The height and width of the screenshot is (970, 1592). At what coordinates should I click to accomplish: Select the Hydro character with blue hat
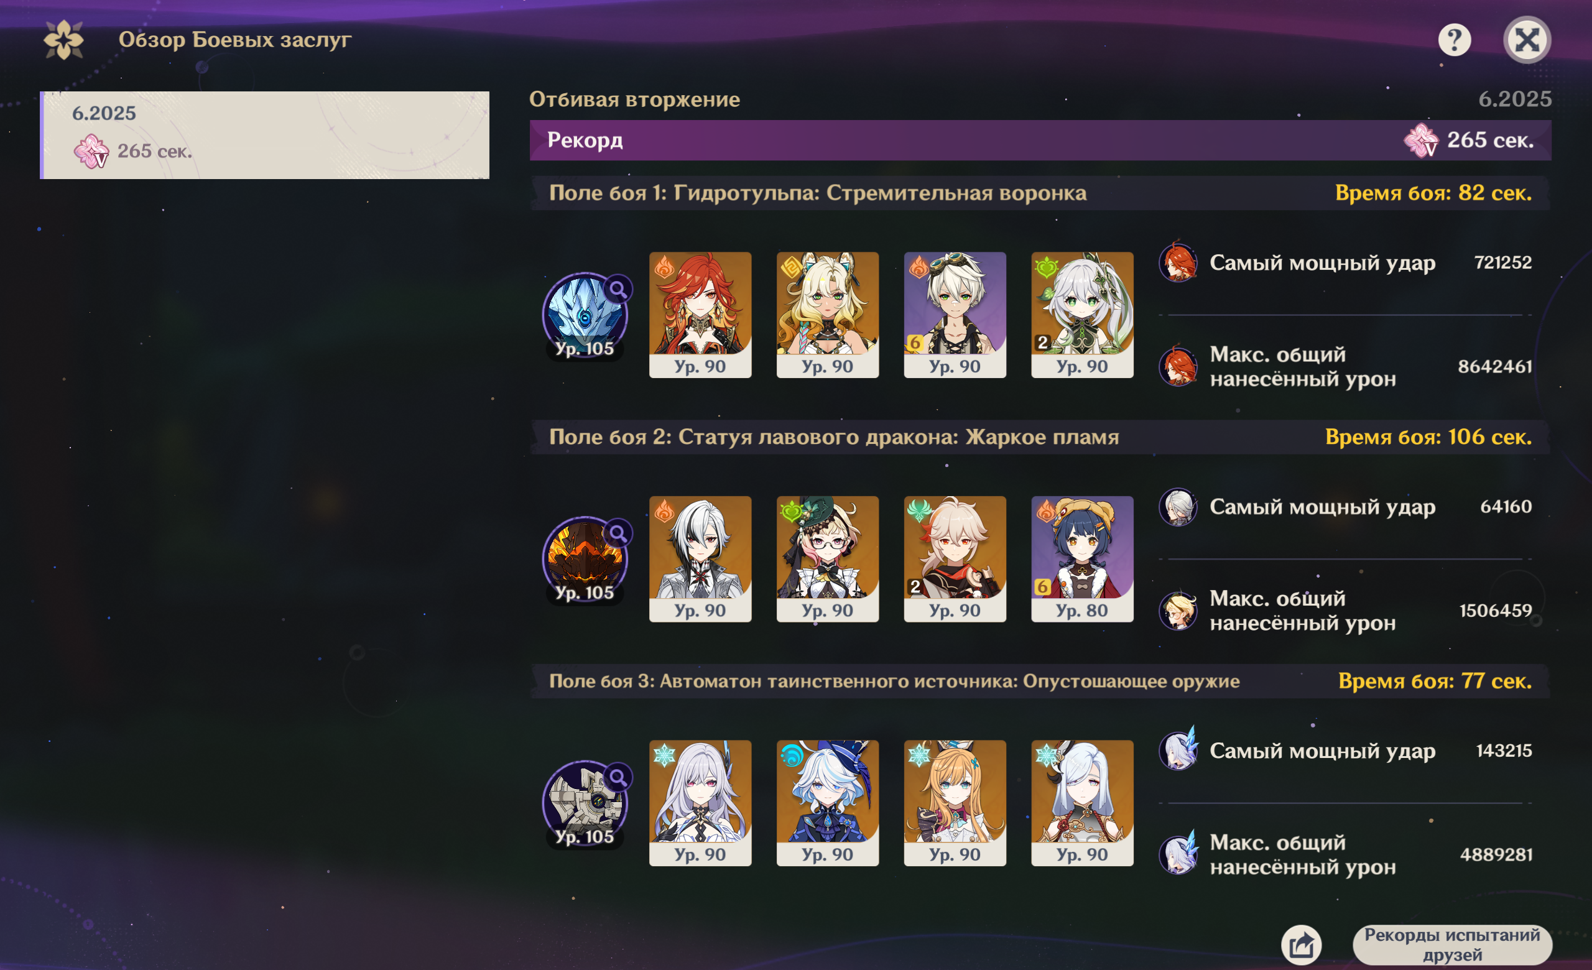[x=827, y=803]
